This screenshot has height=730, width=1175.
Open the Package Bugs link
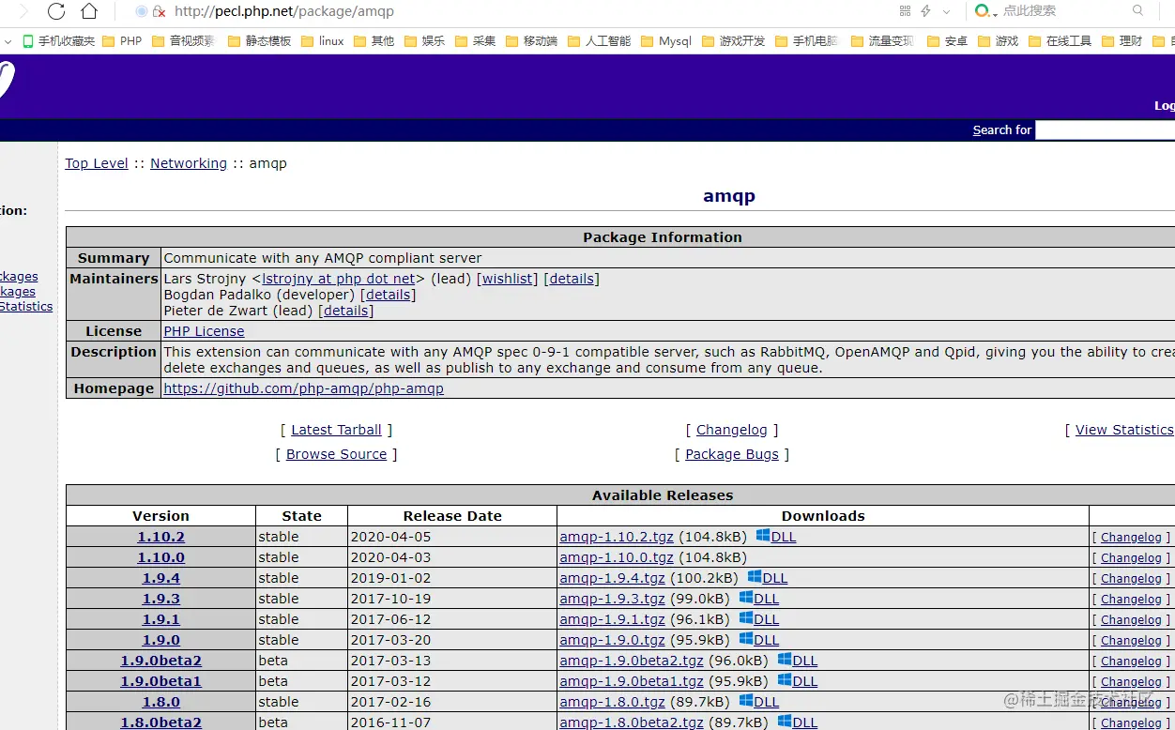tap(732, 454)
